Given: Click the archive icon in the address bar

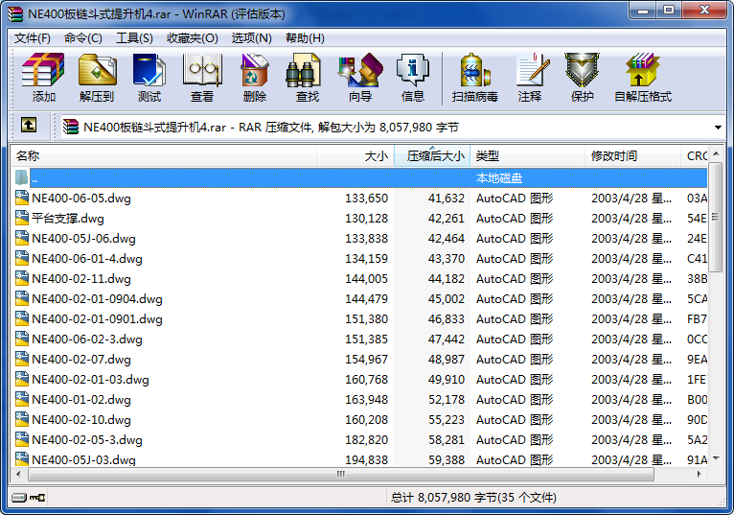Looking at the screenshot, I should 71,127.
